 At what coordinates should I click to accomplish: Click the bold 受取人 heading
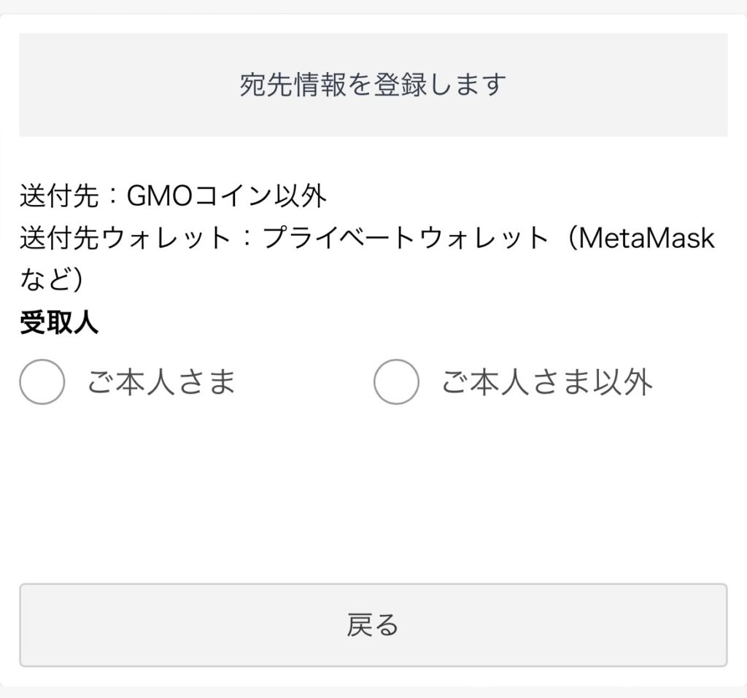58,323
